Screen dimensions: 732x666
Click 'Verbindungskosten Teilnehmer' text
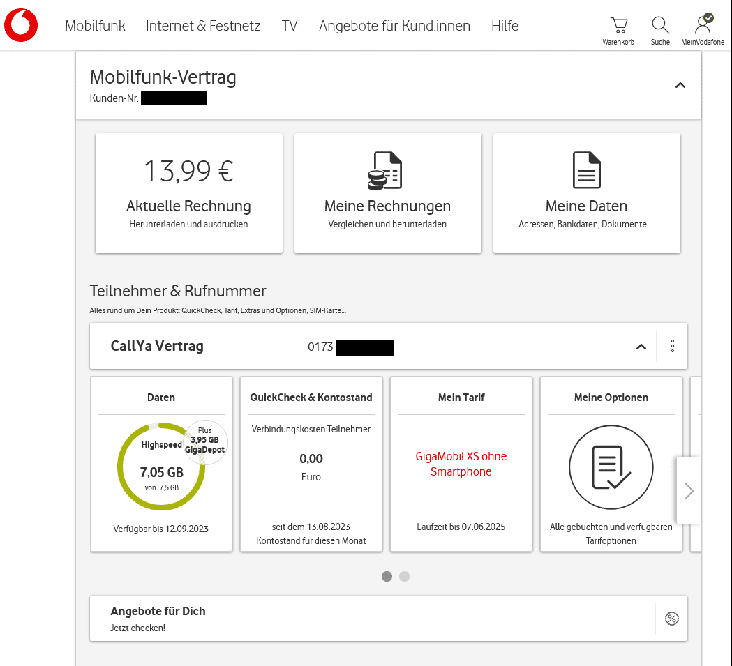click(x=311, y=429)
